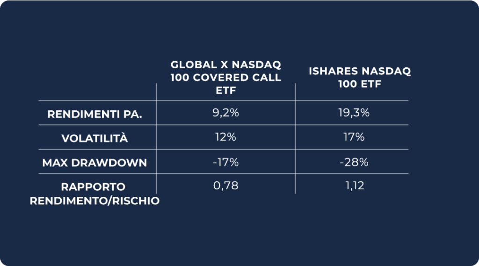Select the 1,12 ratio value

coord(355,186)
